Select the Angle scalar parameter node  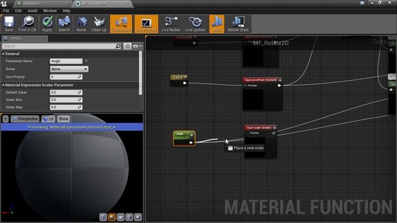[184, 138]
